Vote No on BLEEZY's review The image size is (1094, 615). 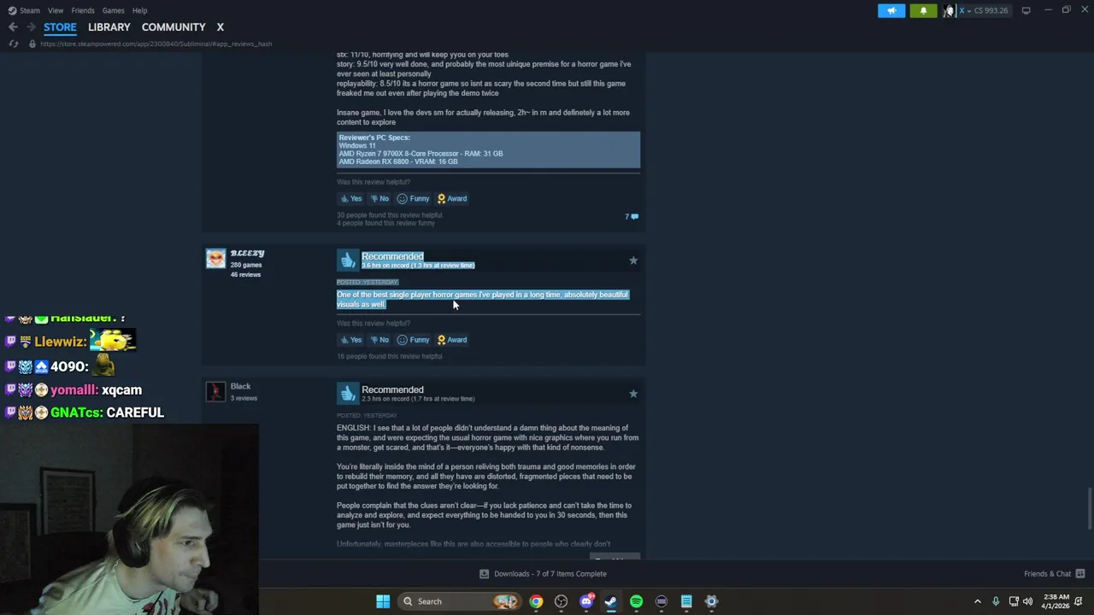[x=379, y=340]
